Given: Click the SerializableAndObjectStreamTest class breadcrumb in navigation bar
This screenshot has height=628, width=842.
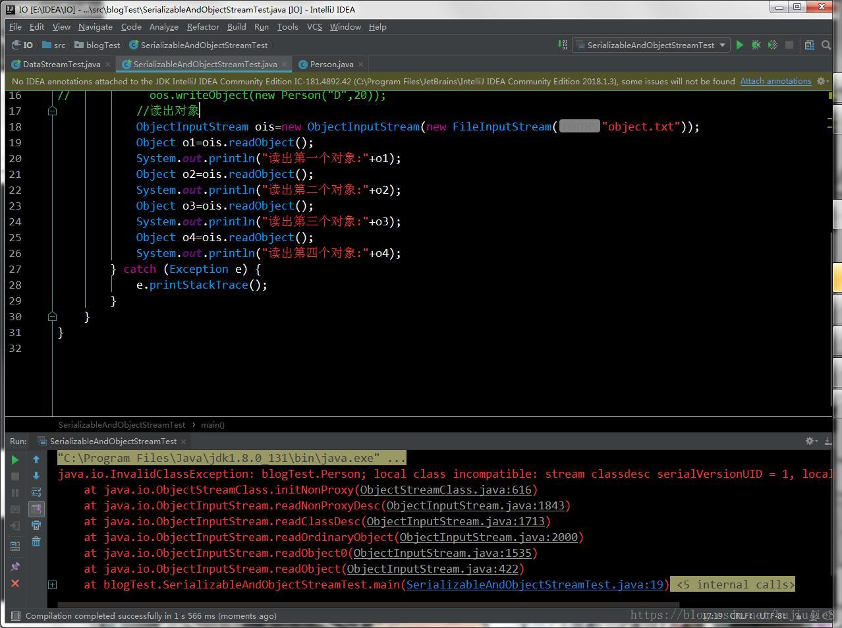Looking at the screenshot, I should 199,45.
